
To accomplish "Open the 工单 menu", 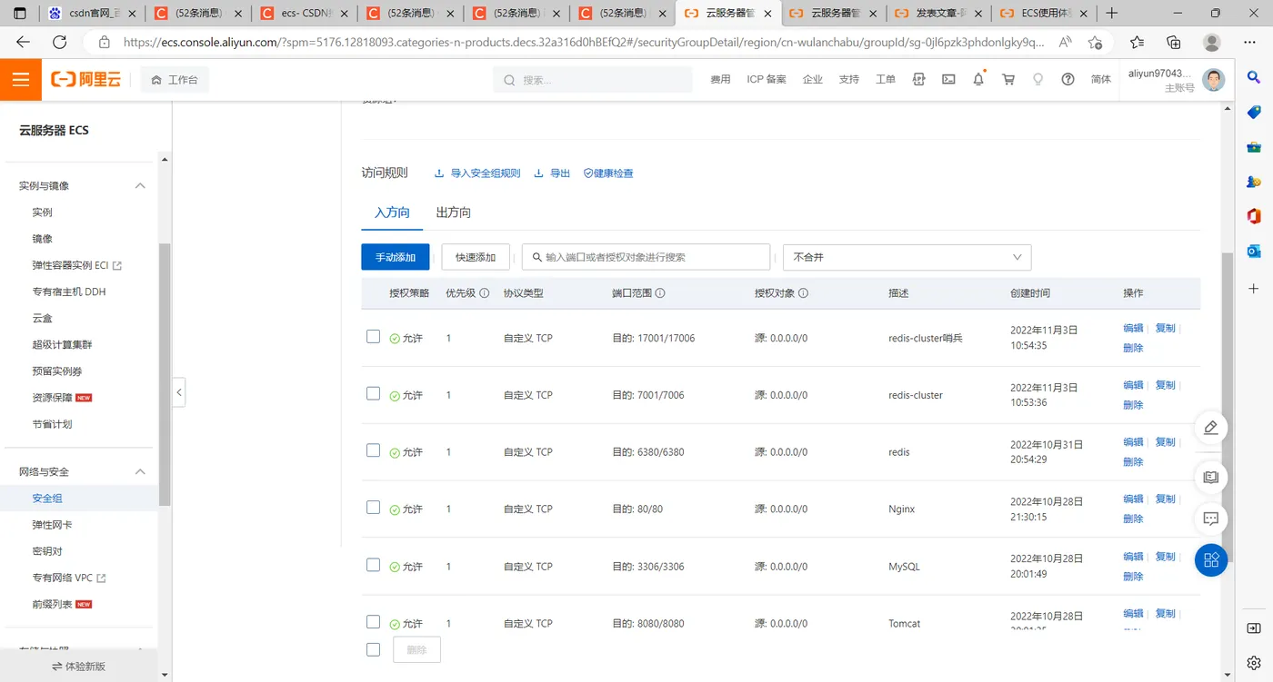I will pos(886,80).
